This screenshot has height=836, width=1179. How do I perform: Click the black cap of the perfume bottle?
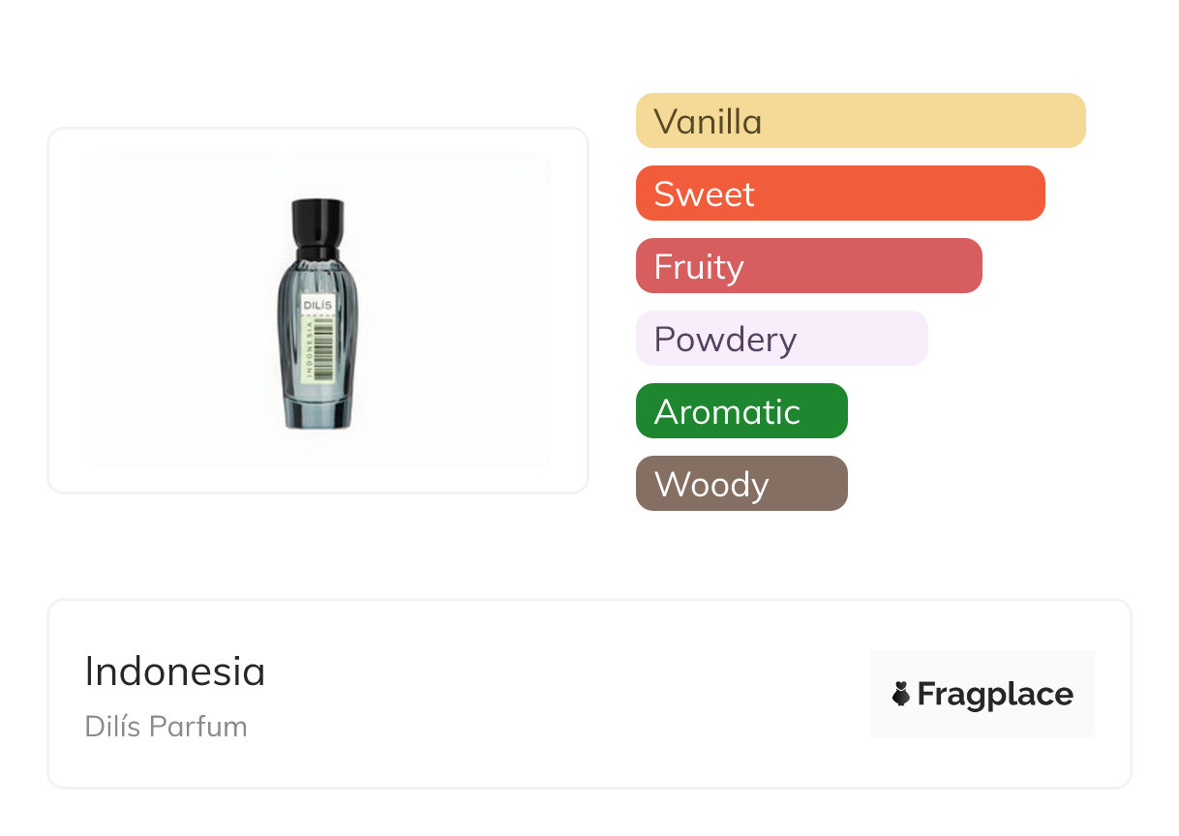[317, 220]
